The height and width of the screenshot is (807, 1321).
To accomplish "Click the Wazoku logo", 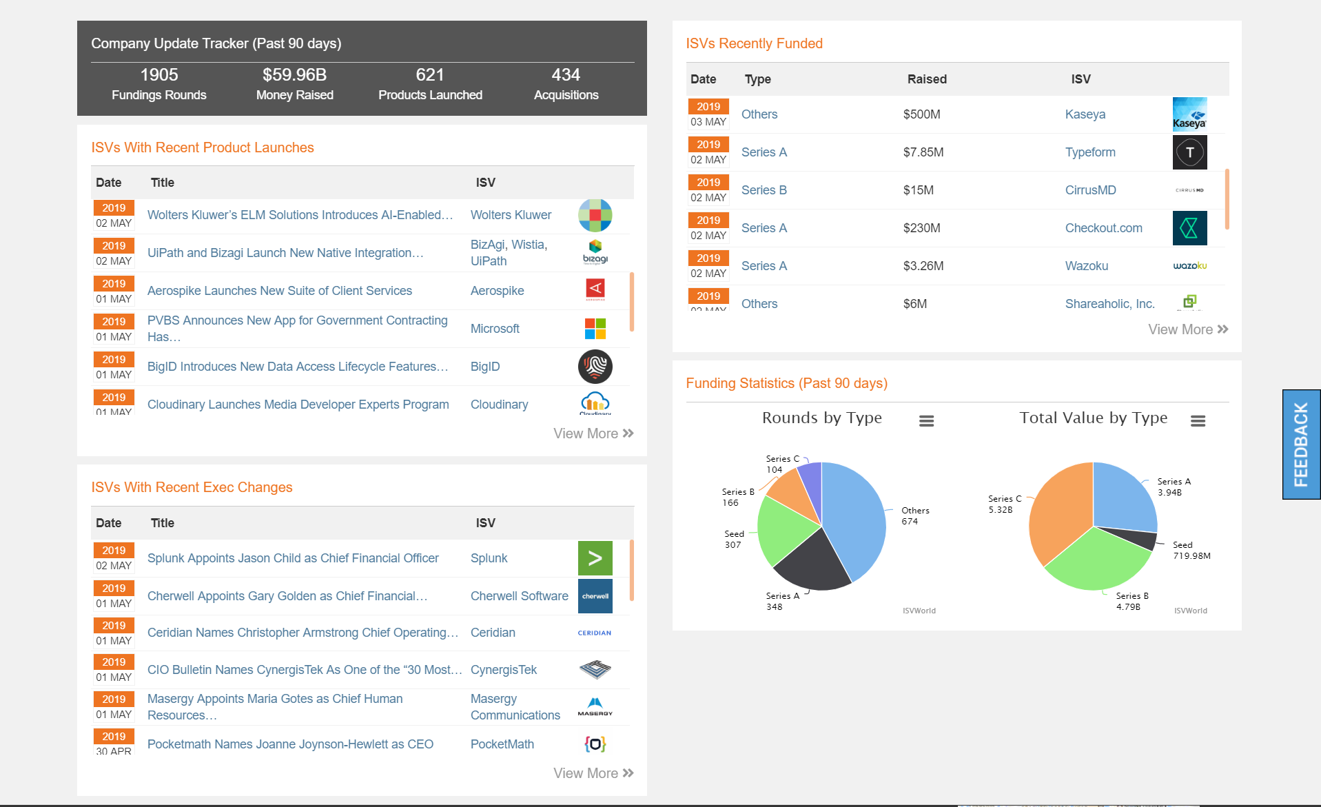I will coord(1189,265).
